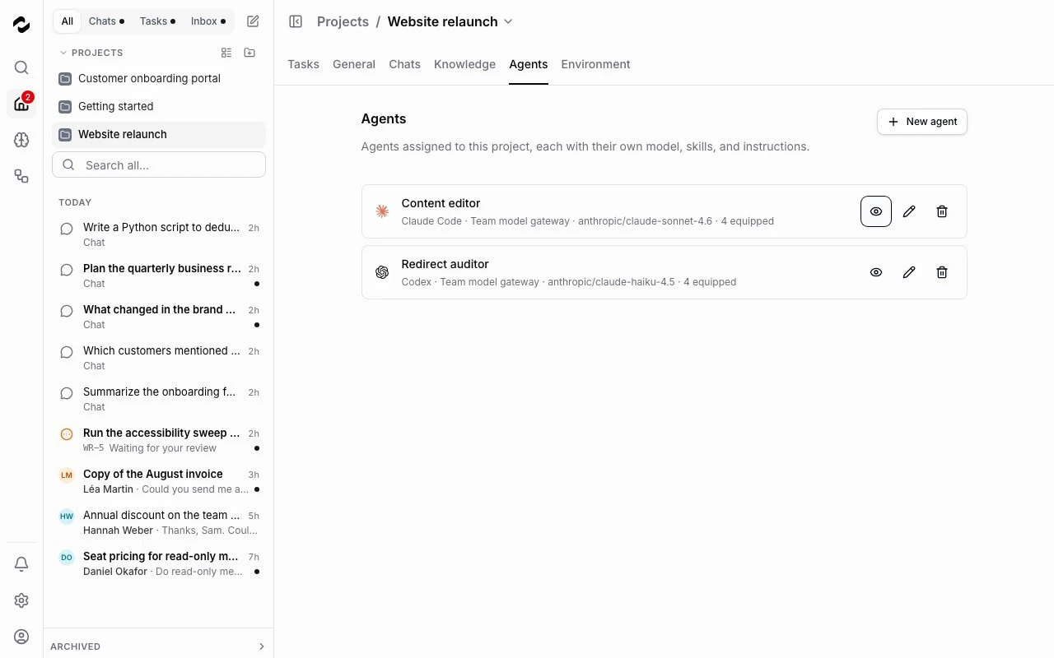The width and height of the screenshot is (1054, 658).
Task: Toggle visibility of Redirect auditor agent
Action: point(876,272)
